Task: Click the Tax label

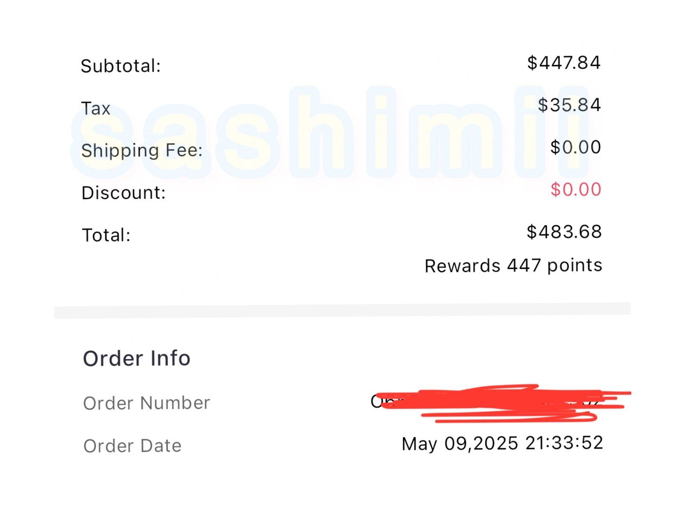Action: (96, 108)
